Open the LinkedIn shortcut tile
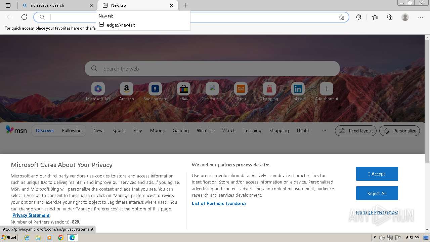Screen dimensions: 430x242 (298, 91)
